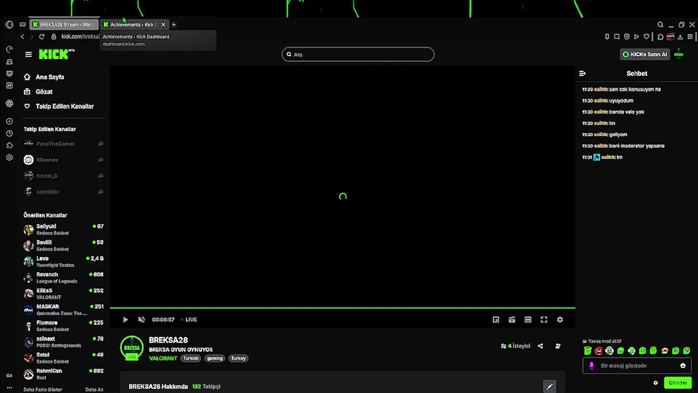698x393 pixels.
Task: Click the user icon beside share
Action: 558,346
